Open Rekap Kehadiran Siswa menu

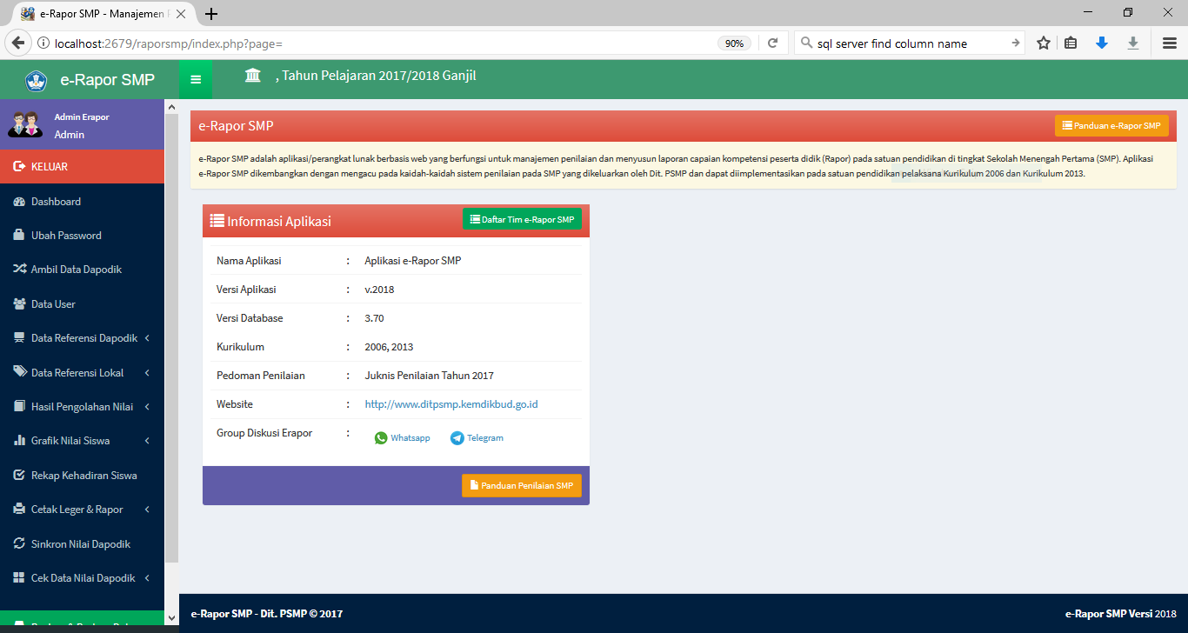coord(82,476)
